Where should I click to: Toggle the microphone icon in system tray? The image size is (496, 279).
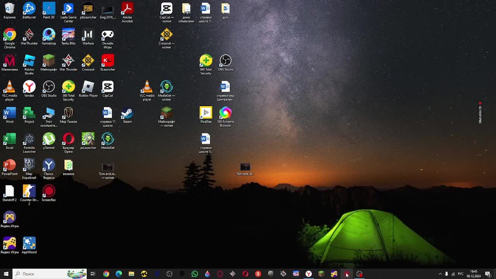tap(446, 274)
